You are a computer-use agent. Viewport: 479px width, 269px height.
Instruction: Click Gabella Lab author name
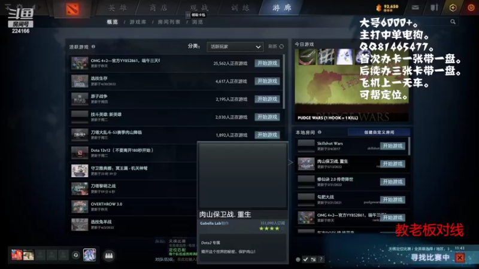click(210, 223)
